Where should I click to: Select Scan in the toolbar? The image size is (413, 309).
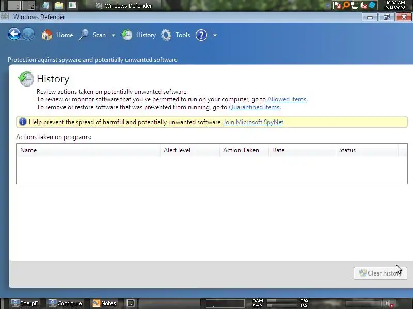point(99,35)
